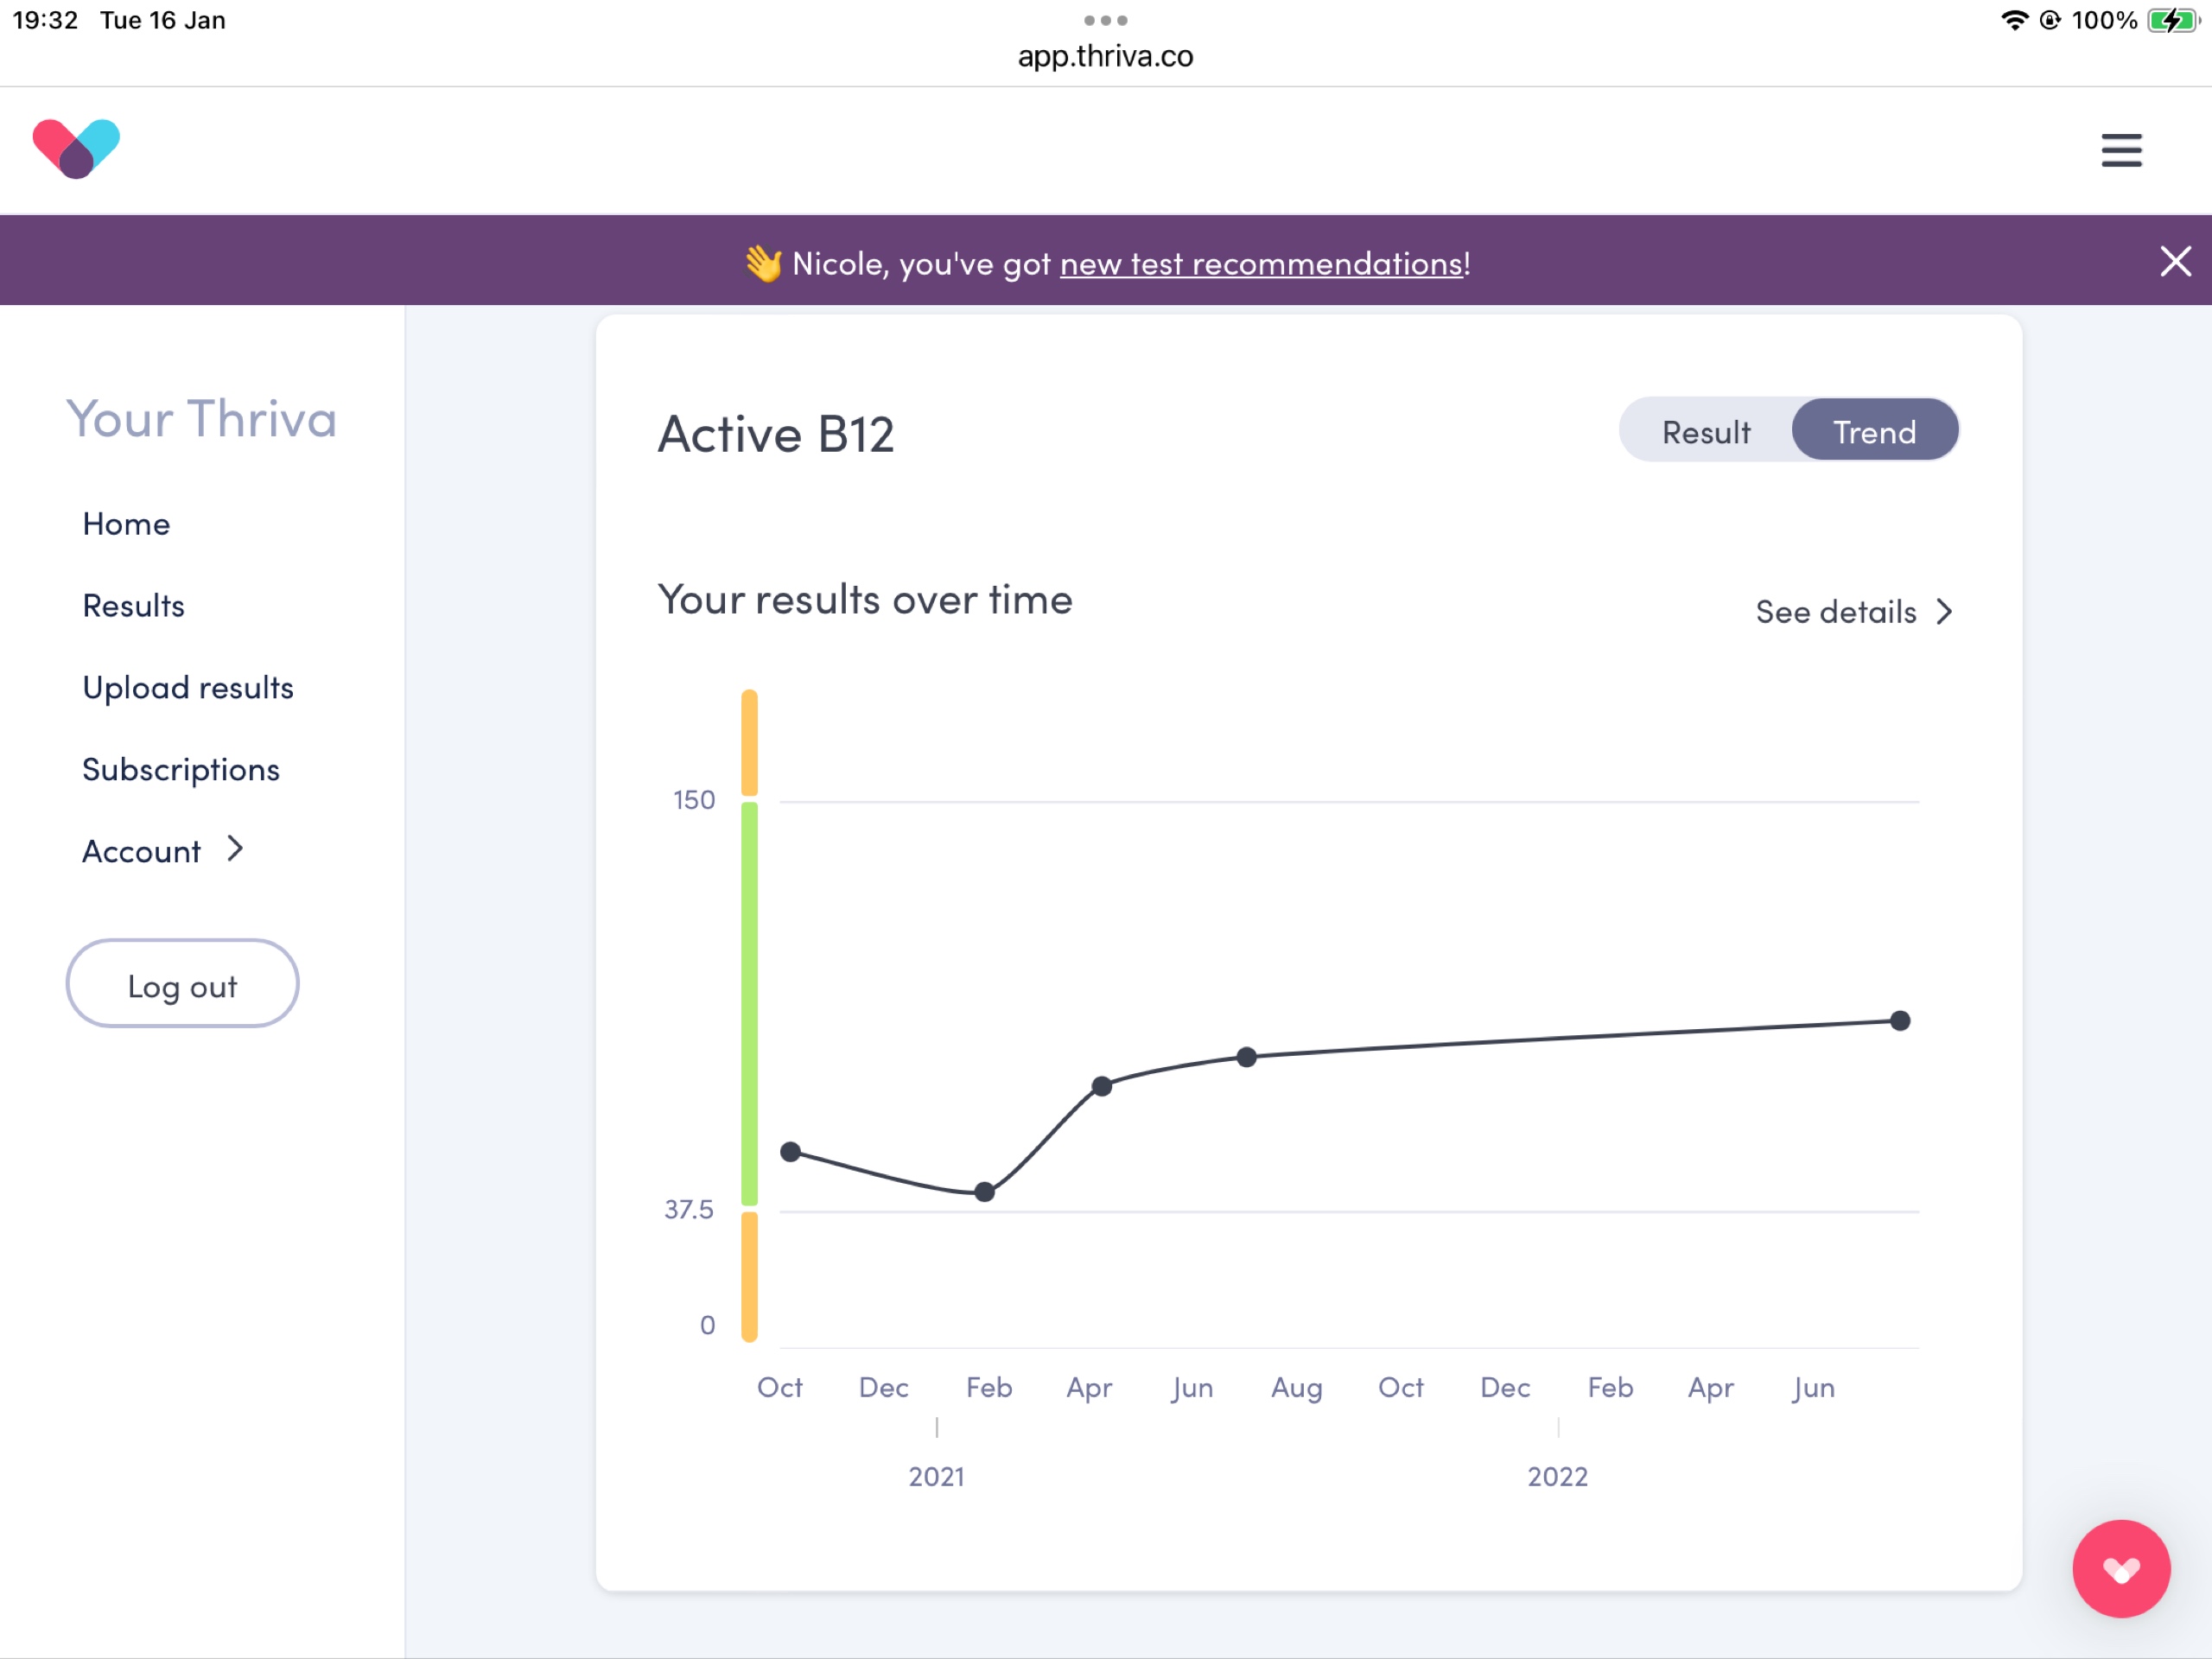Click the lowest data point near Feb 2021
Image resolution: width=2212 pixels, height=1659 pixels.
coord(984,1192)
